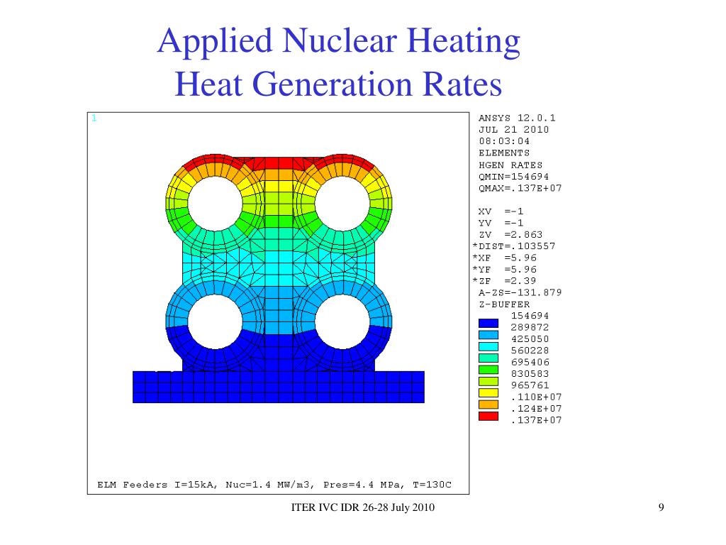726x545 pixels.
Task: Click the upper-left circular hole in the mesh
Action: click(216, 203)
